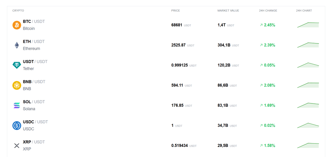
Task: Open Solana's 24h sparkline chart
Action: point(308,105)
